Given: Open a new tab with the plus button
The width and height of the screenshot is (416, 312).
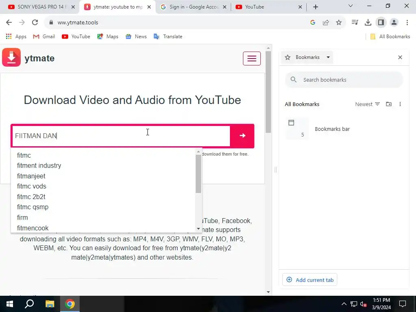Looking at the screenshot, I should coord(315,7).
